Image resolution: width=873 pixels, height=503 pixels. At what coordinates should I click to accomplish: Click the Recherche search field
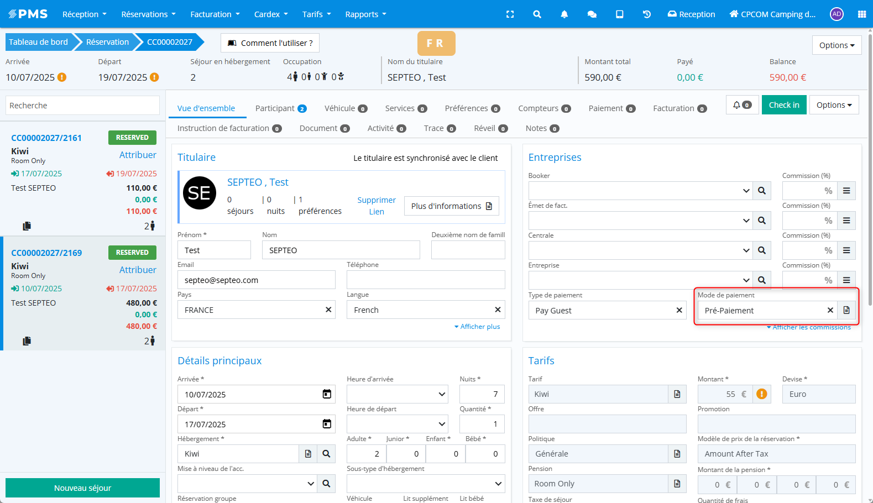[82, 106]
